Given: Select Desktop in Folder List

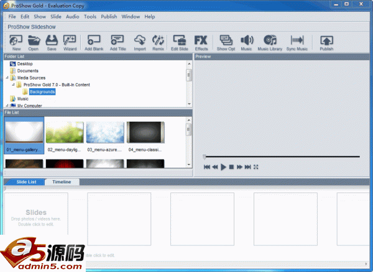Looking at the screenshot, I should [x=25, y=64].
